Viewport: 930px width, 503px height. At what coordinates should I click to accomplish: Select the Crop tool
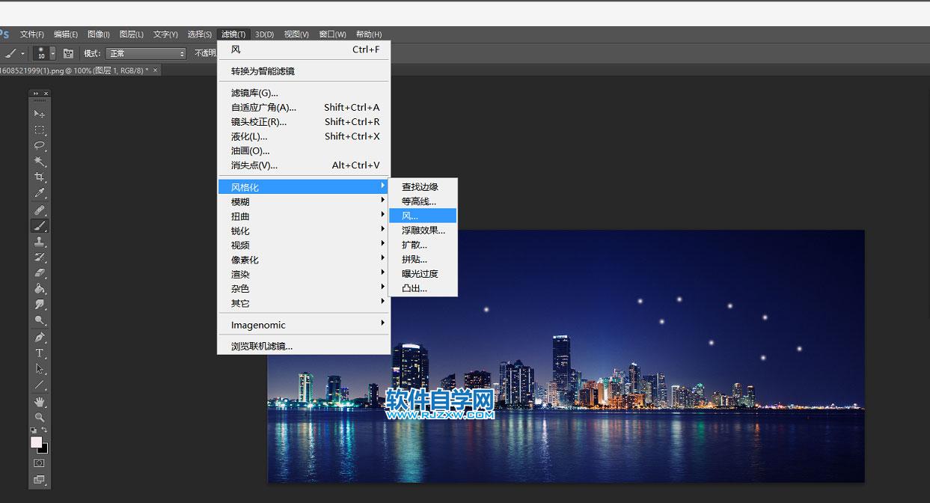[39, 177]
